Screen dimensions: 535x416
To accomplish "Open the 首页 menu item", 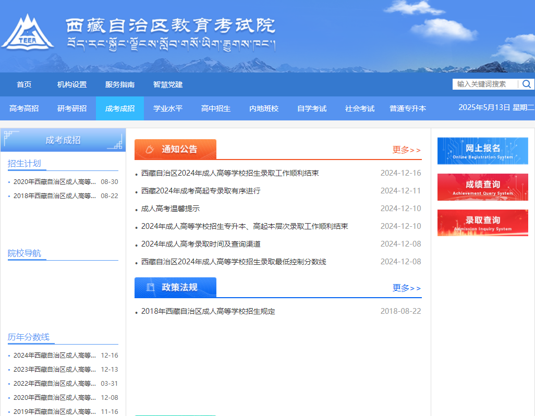I will (x=25, y=84).
